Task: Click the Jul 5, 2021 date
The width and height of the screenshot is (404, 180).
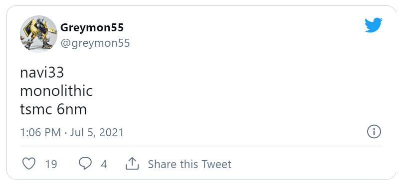Action: (x=97, y=132)
